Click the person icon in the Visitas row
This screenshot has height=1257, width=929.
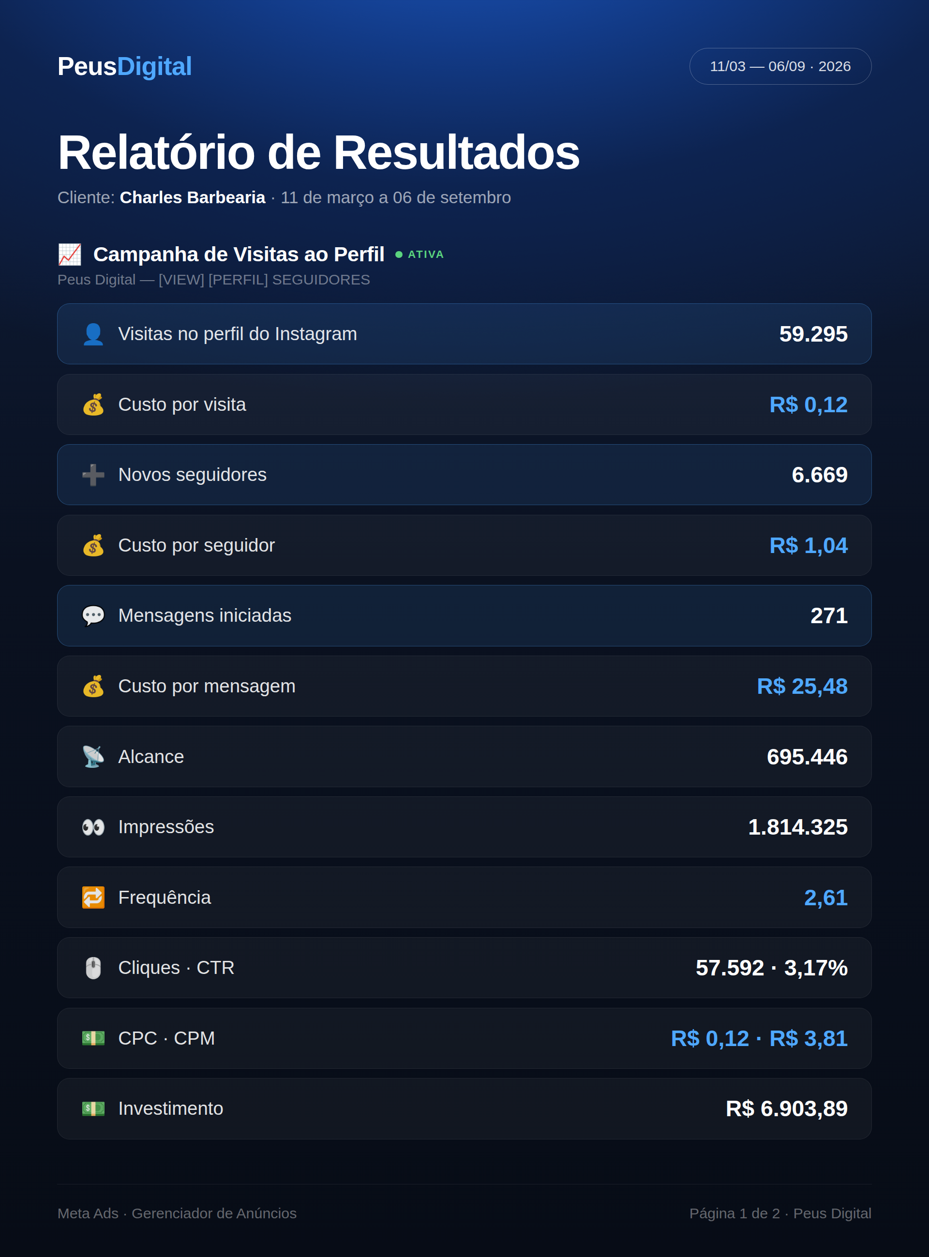point(93,334)
